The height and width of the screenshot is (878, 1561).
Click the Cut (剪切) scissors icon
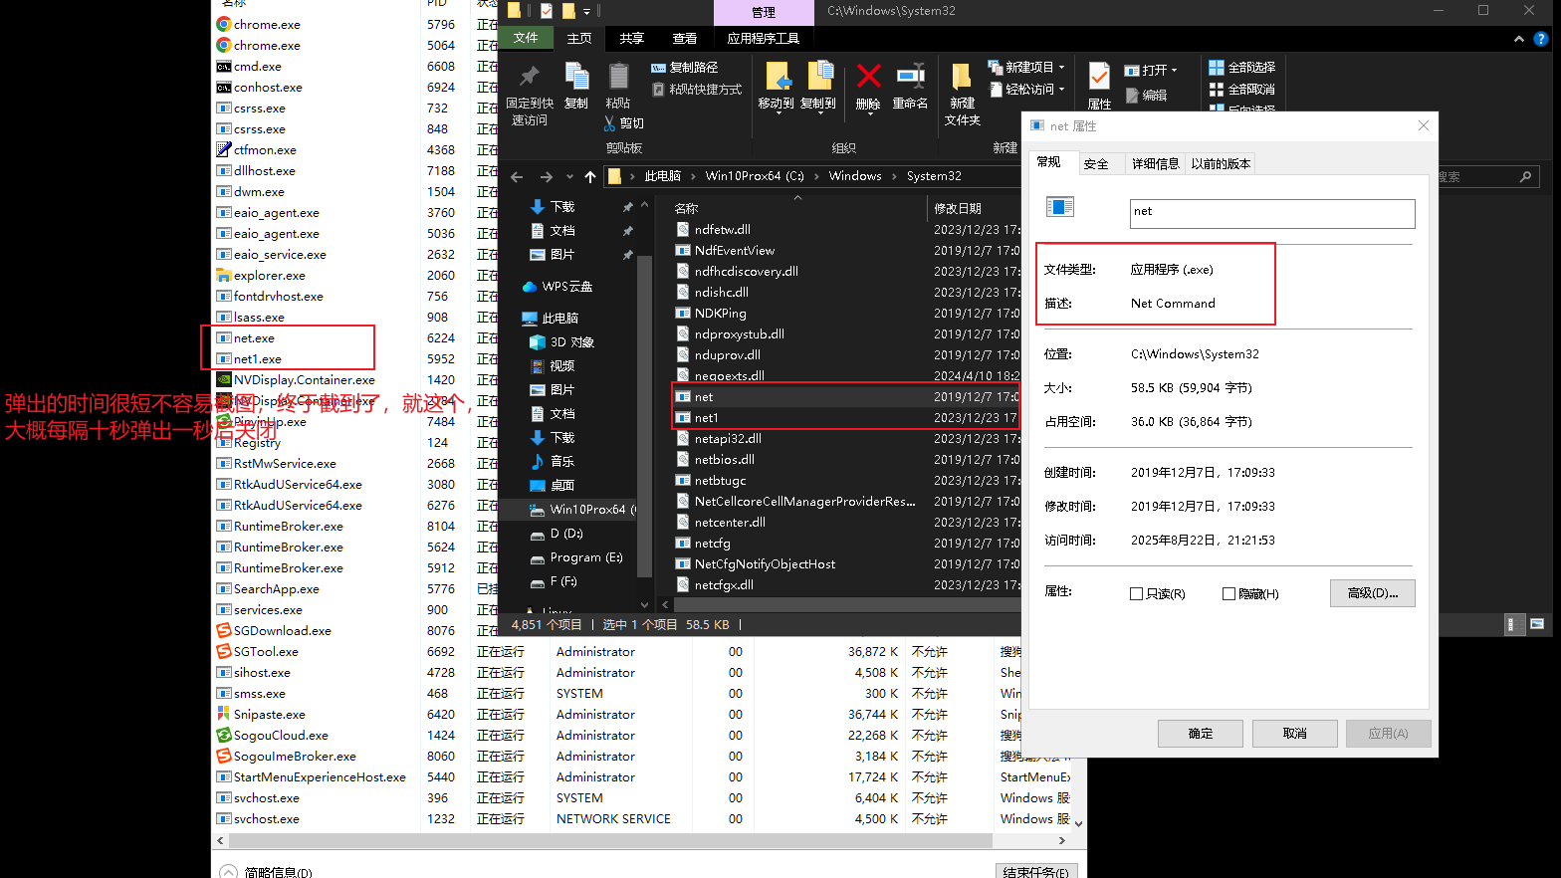click(610, 123)
